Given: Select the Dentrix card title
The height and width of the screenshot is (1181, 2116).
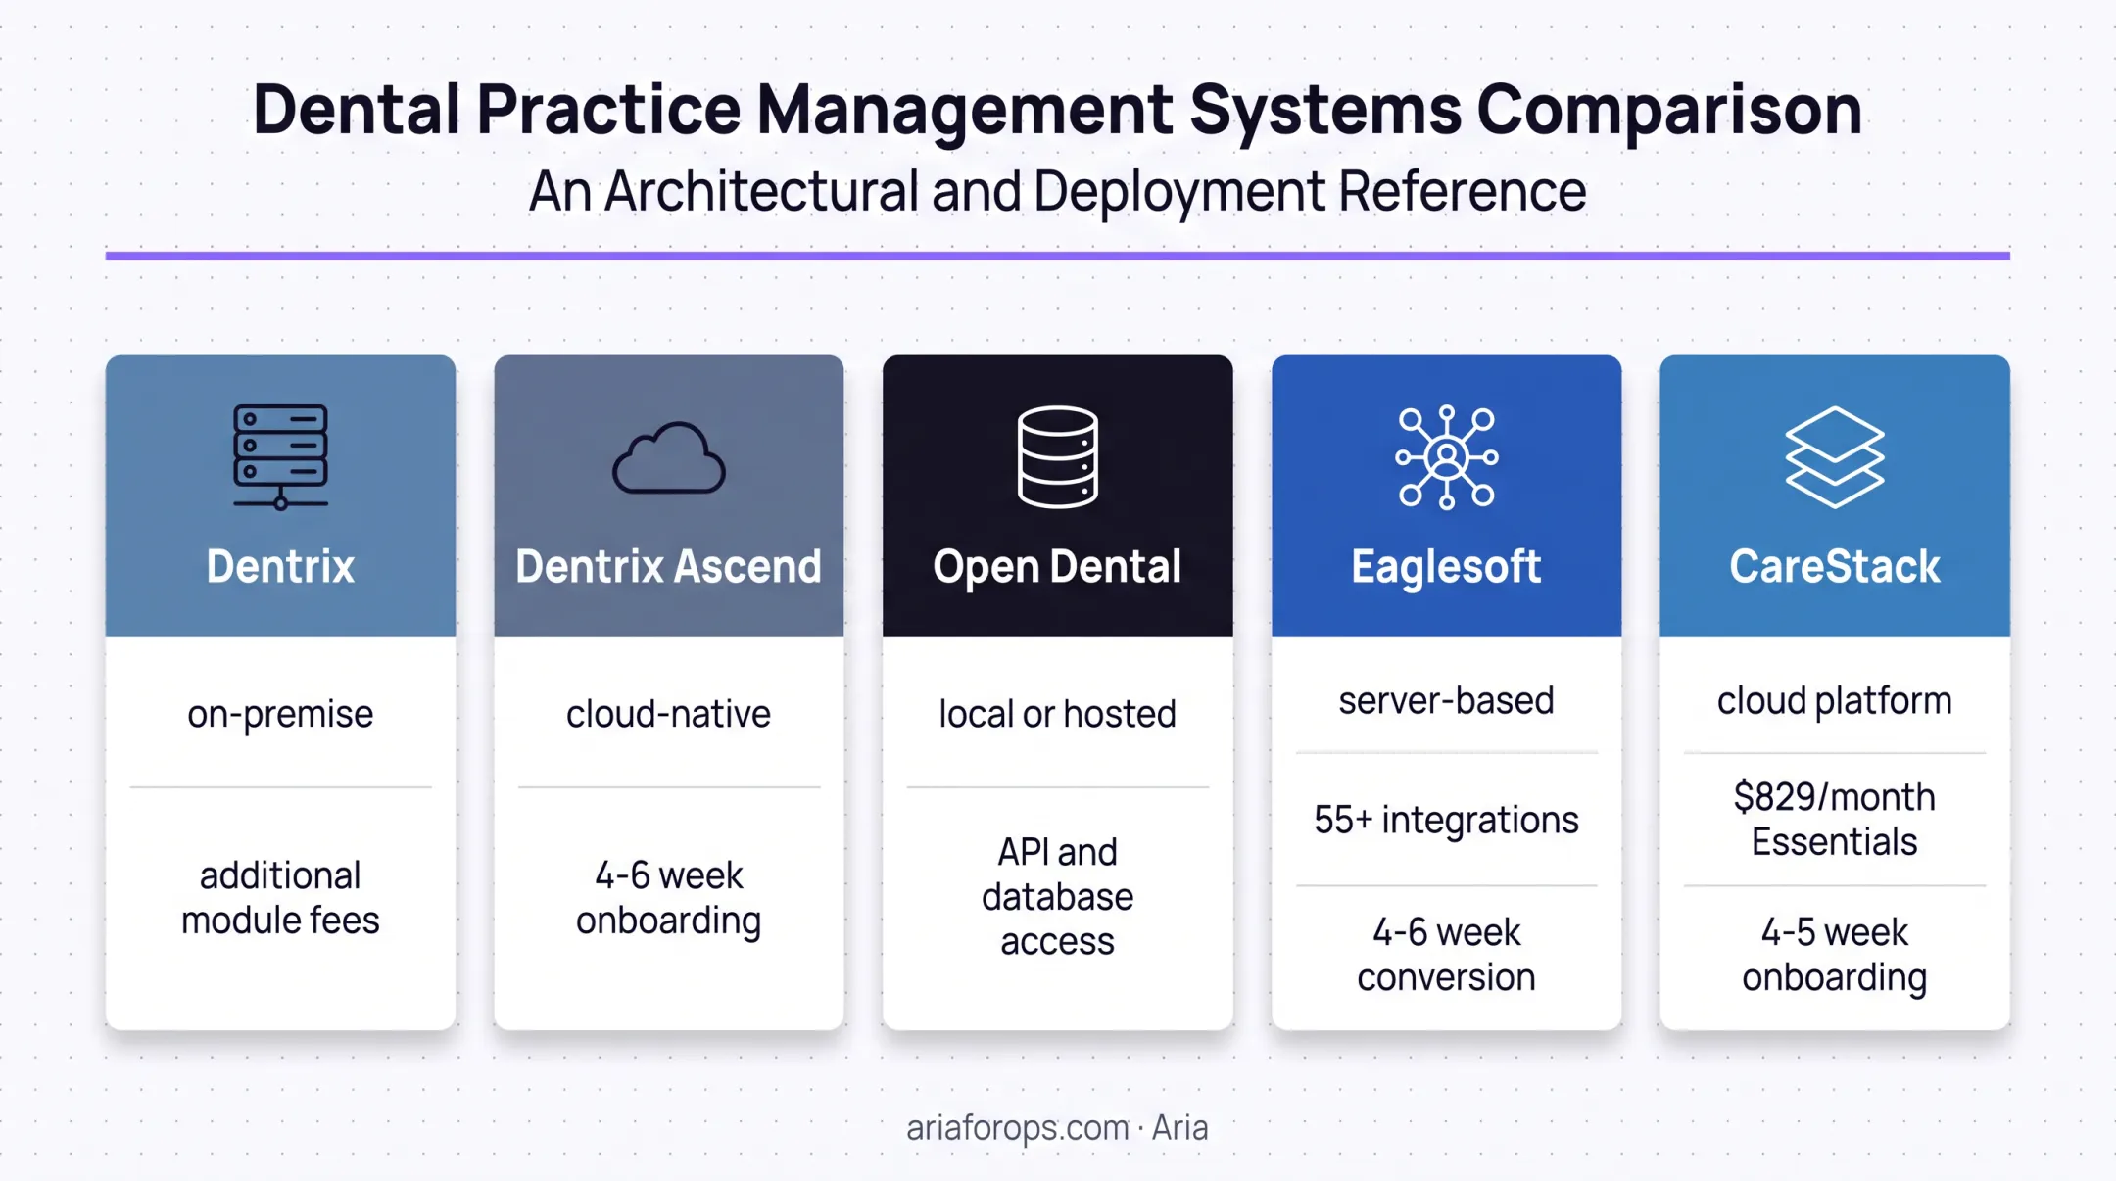Looking at the screenshot, I should 280,567.
